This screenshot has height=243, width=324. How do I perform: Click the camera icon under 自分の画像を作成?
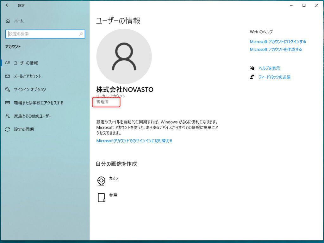click(101, 181)
